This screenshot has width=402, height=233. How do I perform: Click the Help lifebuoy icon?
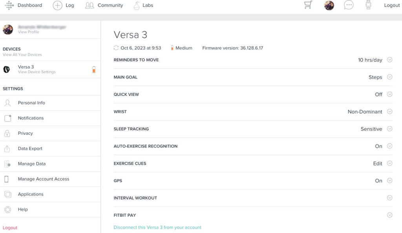[x=7, y=210]
